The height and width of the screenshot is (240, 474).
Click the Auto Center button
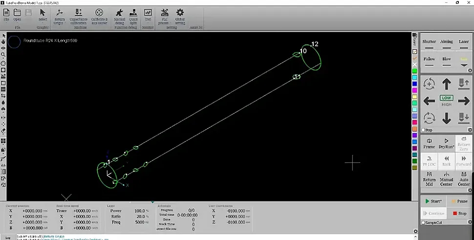(x=463, y=178)
